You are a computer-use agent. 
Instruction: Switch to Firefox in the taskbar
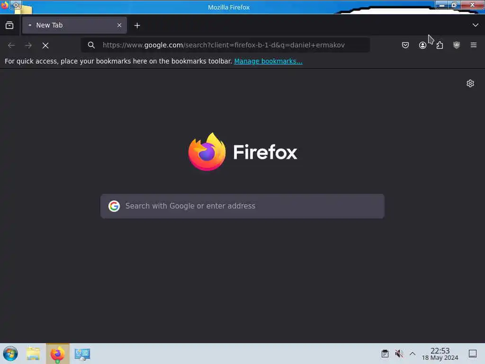click(x=58, y=354)
